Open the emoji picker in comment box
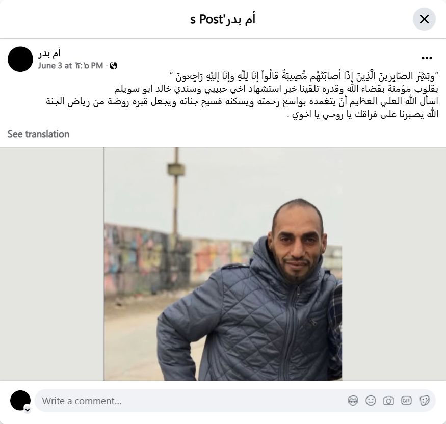 (x=371, y=401)
